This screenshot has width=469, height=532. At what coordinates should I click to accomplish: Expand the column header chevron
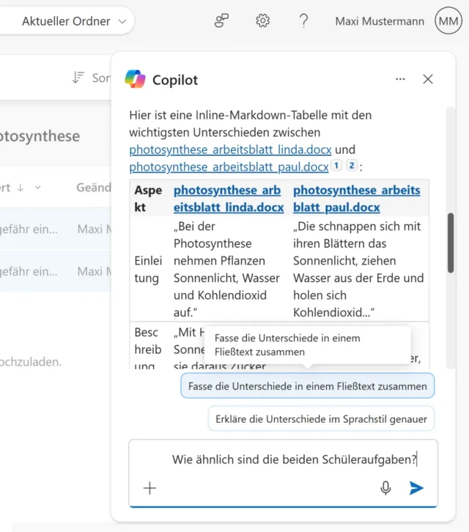(x=38, y=188)
